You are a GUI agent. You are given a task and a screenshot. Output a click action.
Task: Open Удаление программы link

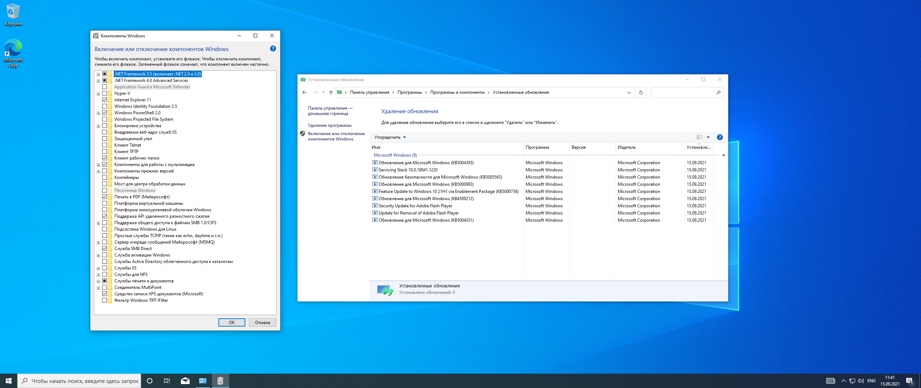(x=330, y=125)
